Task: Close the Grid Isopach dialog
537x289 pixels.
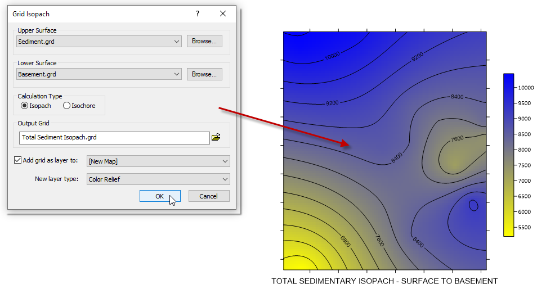Action: pos(223,13)
